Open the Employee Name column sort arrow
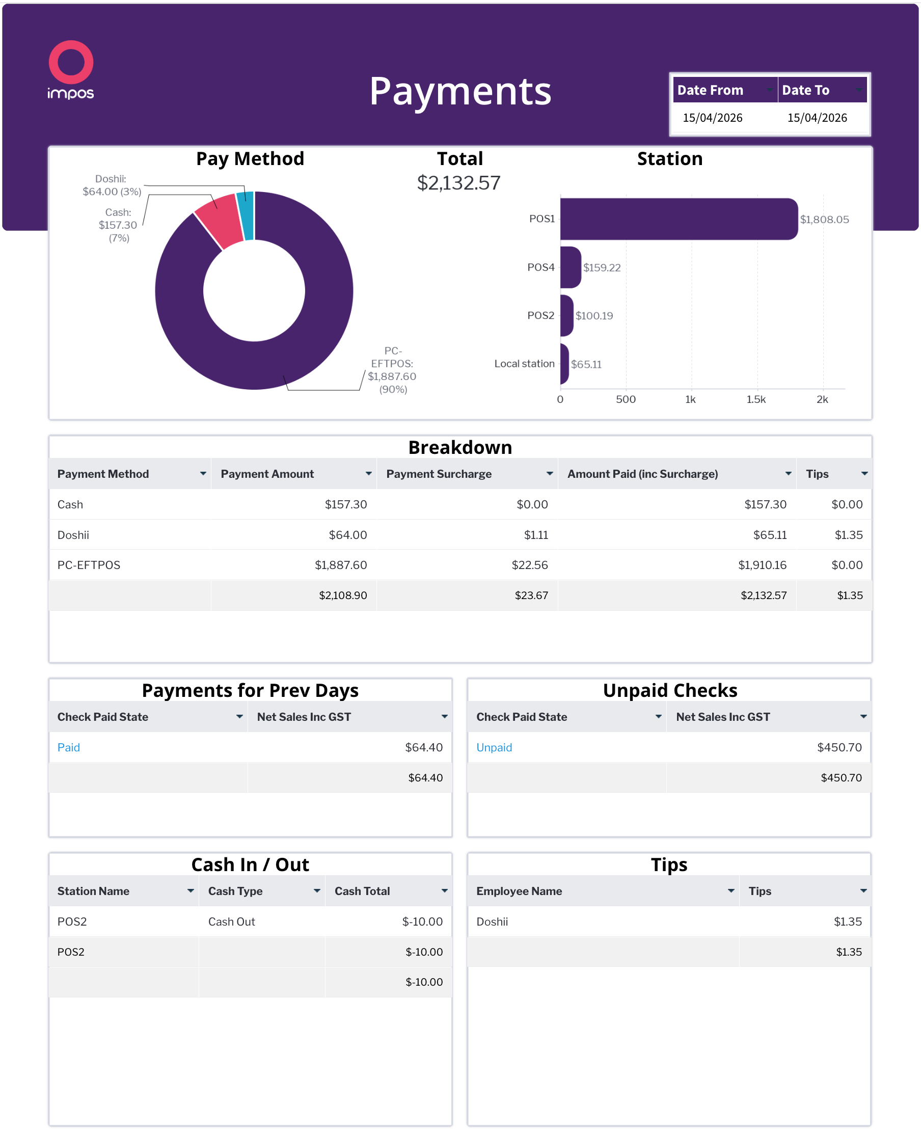This screenshot has height=1136, width=921. [x=731, y=891]
